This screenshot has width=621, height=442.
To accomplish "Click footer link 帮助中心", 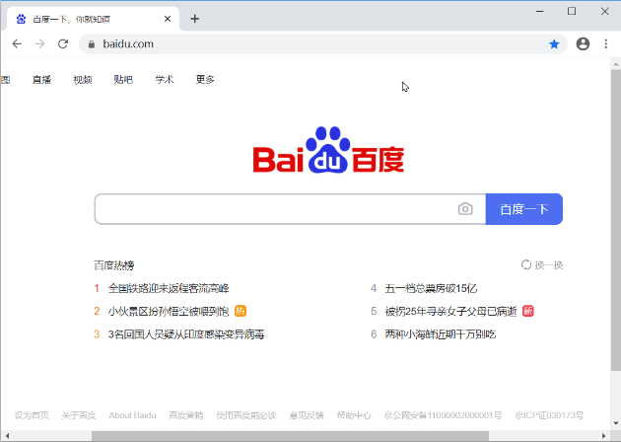I will [354, 415].
